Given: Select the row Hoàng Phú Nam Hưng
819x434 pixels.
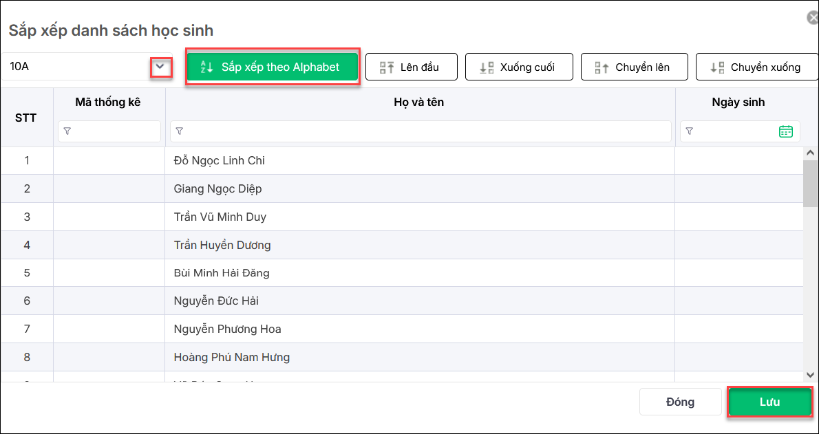Looking at the screenshot, I should pyautogui.click(x=232, y=357).
